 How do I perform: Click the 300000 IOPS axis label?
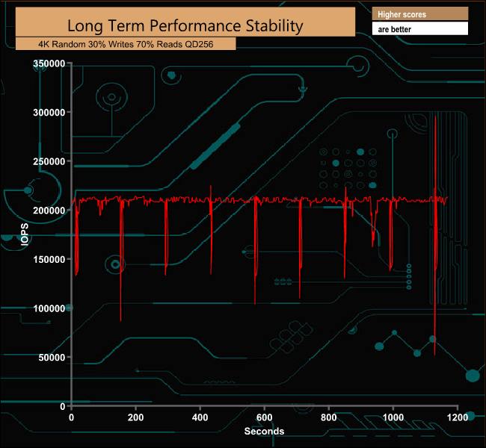(x=49, y=113)
